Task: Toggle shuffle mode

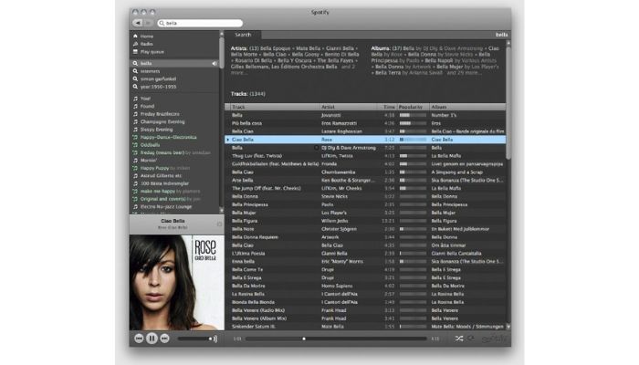Action: [459, 339]
